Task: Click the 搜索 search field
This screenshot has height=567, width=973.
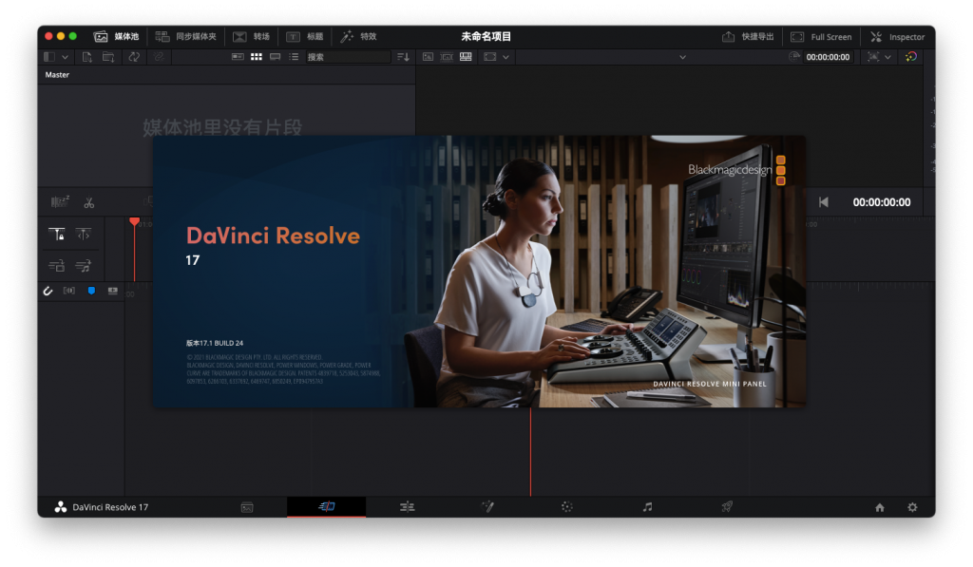Action: pos(348,57)
